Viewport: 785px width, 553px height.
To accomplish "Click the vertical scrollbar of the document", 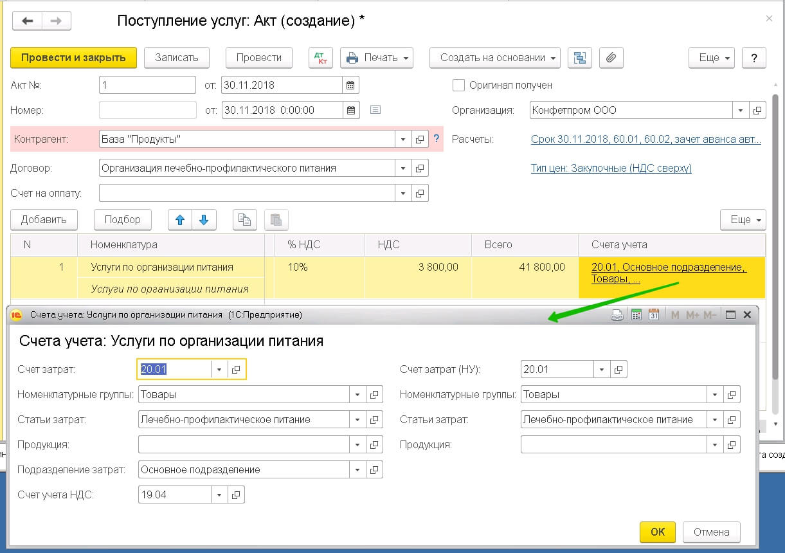I will 775,257.
